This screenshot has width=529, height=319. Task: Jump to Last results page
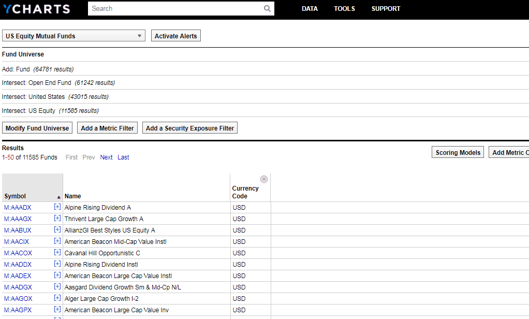123,157
